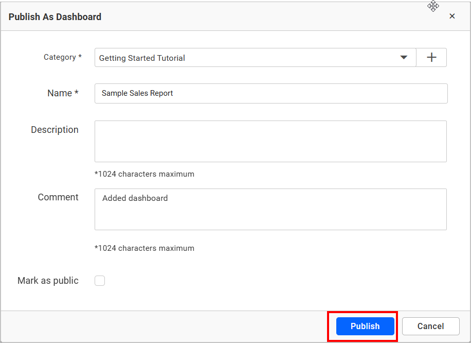The image size is (471, 343).
Task: Add a new category using the plus icon
Action: (431, 57)
